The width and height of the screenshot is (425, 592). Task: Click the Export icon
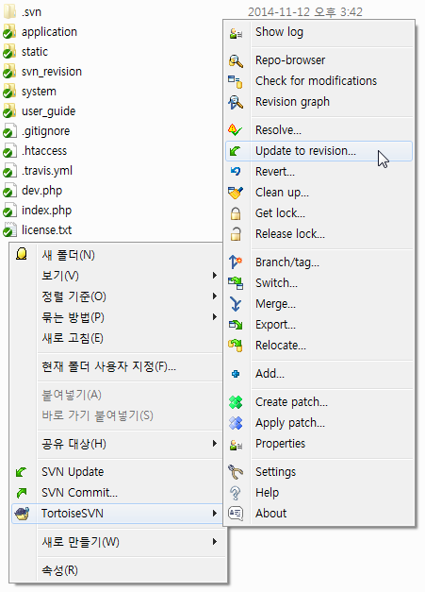coord(236,325)
